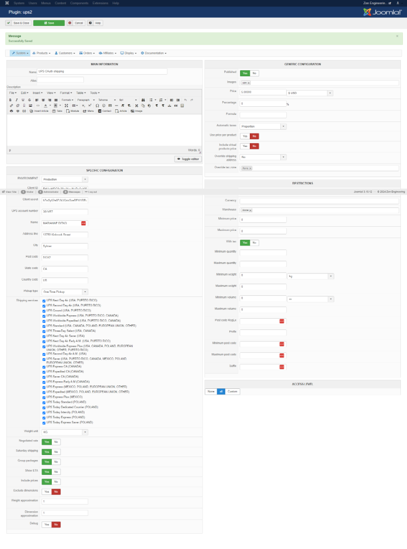The width and height of the screenshot is (407, 549).
Task: Open the Products menu
Action: [x=41, y=53]
